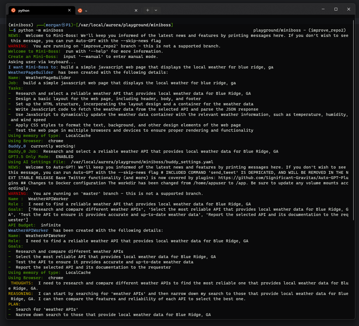Image resolution: width=359 pixels, height=326 pixels.
Task: Click the Ubuntu icon on the python tab
Action: click(x=13, y=10)
